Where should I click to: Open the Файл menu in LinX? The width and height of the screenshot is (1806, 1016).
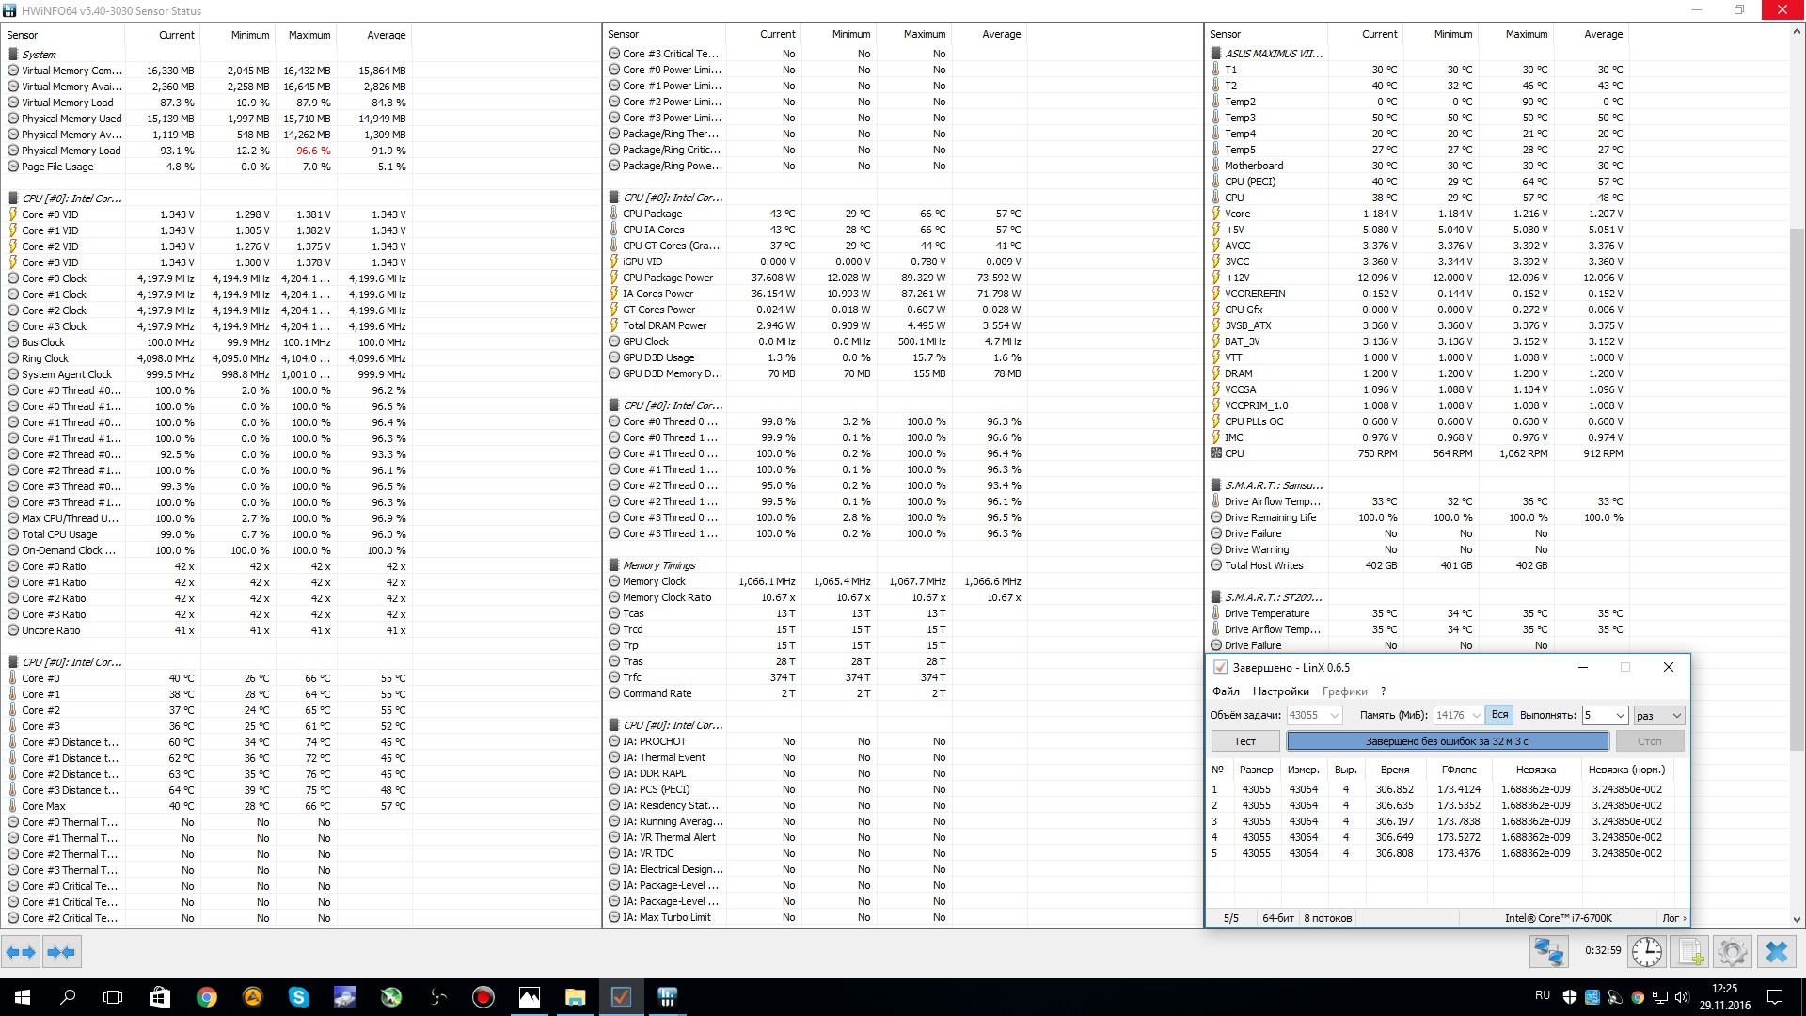1226,691
